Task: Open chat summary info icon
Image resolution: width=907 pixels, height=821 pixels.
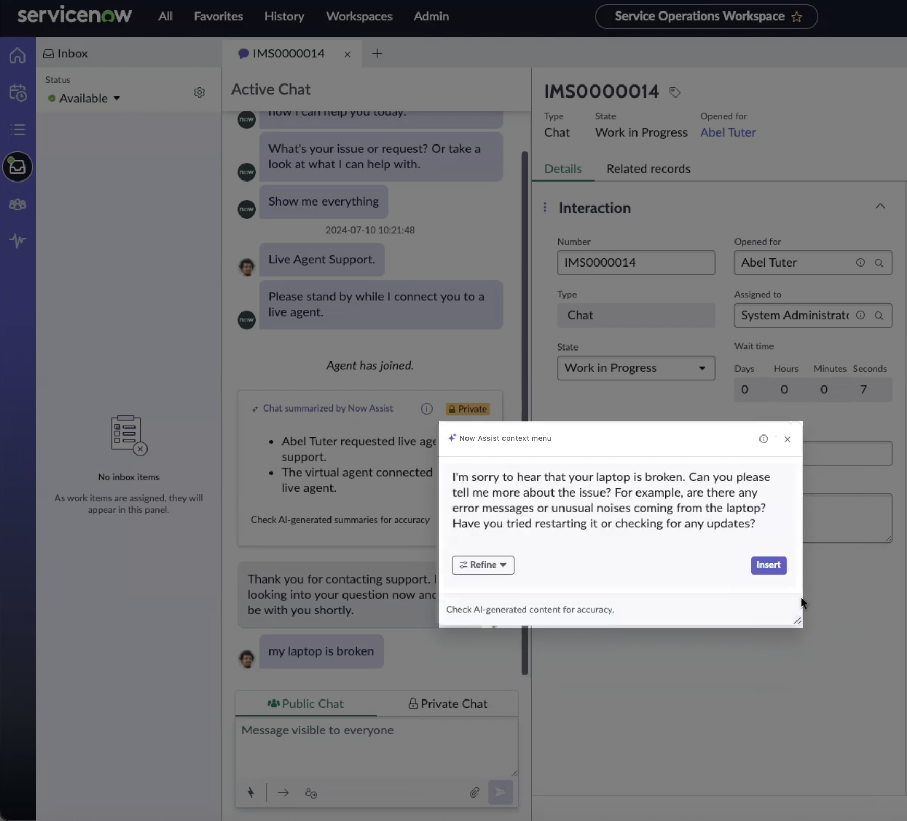Action: (426, 409)
